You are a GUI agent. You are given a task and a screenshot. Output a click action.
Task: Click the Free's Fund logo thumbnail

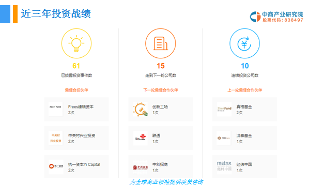point(56,109)
